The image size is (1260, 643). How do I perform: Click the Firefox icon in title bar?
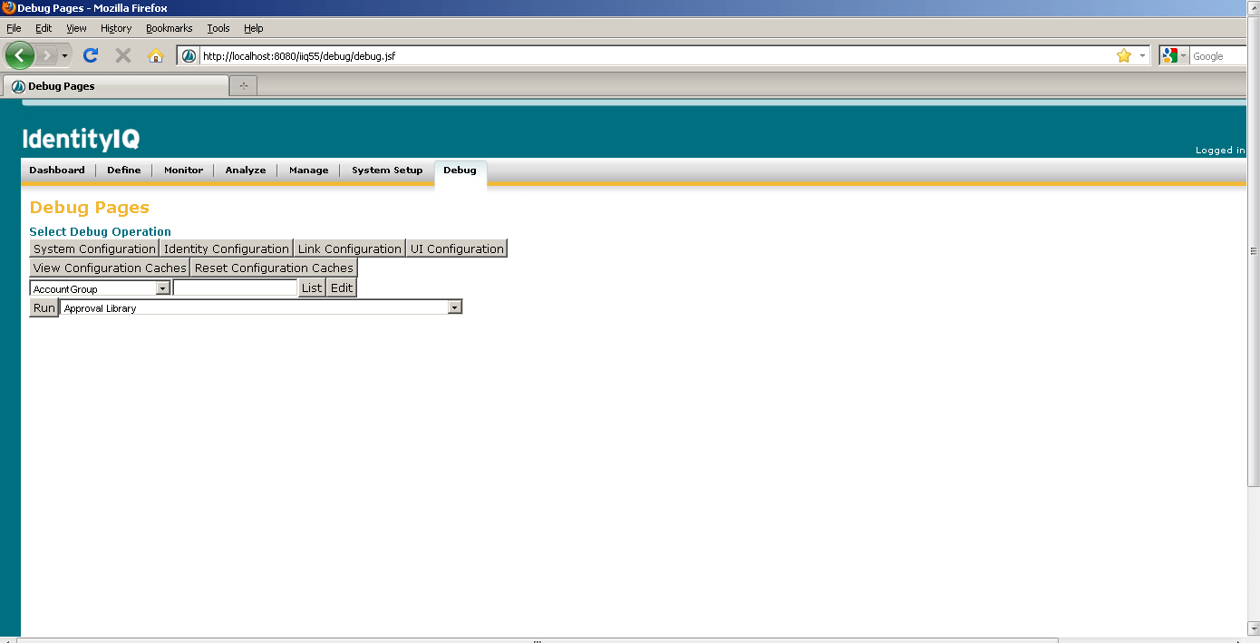(8, 8)
